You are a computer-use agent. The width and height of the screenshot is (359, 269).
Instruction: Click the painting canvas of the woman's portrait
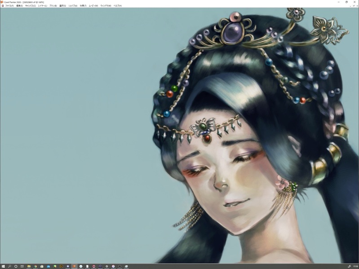[180, 136]
